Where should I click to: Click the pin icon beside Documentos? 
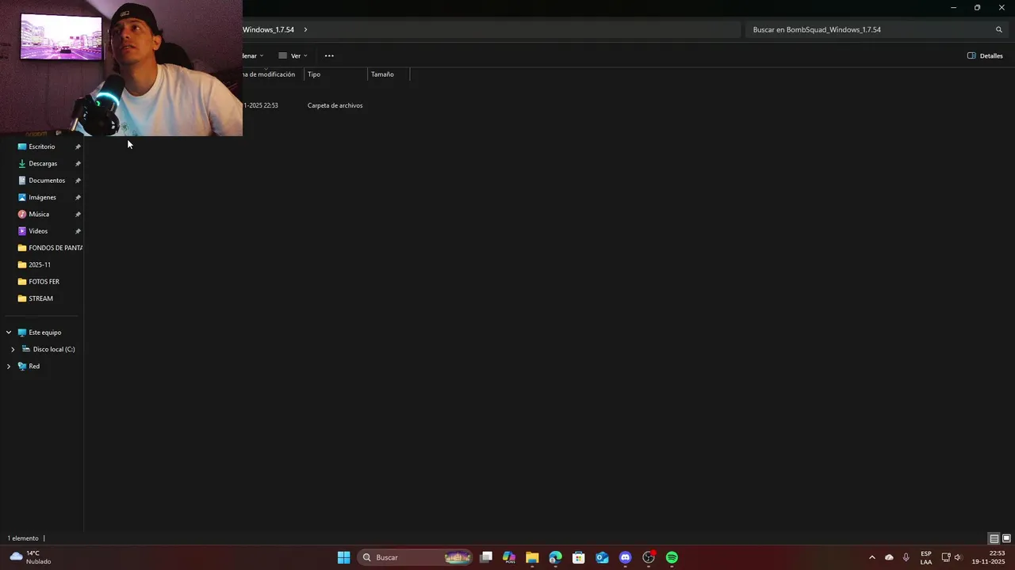tap(78, 180)
